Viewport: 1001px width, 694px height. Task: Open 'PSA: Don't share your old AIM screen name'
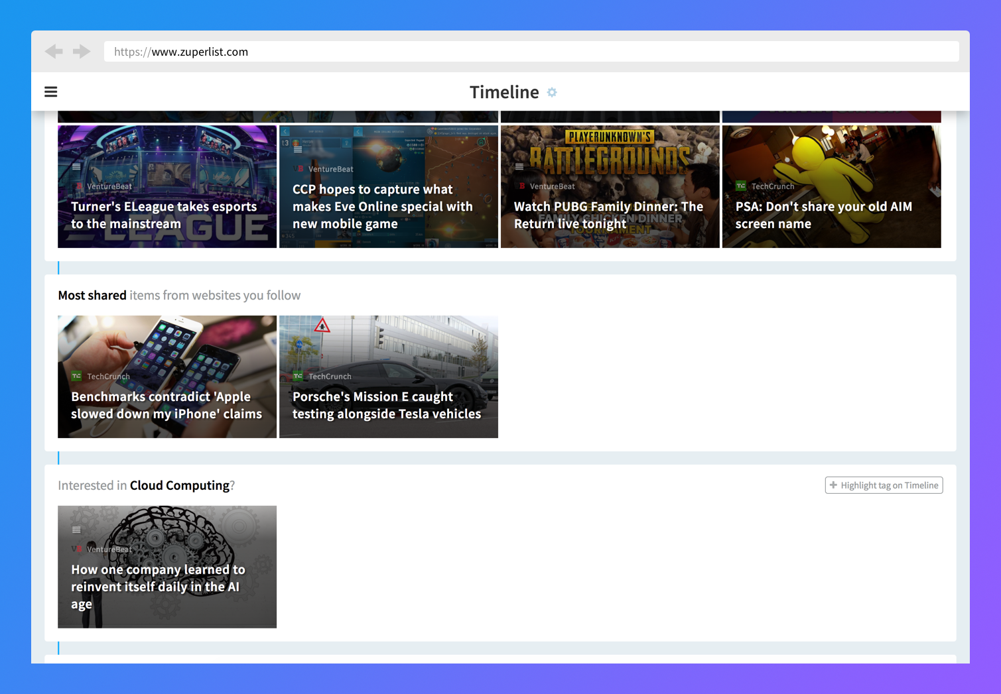830,215
